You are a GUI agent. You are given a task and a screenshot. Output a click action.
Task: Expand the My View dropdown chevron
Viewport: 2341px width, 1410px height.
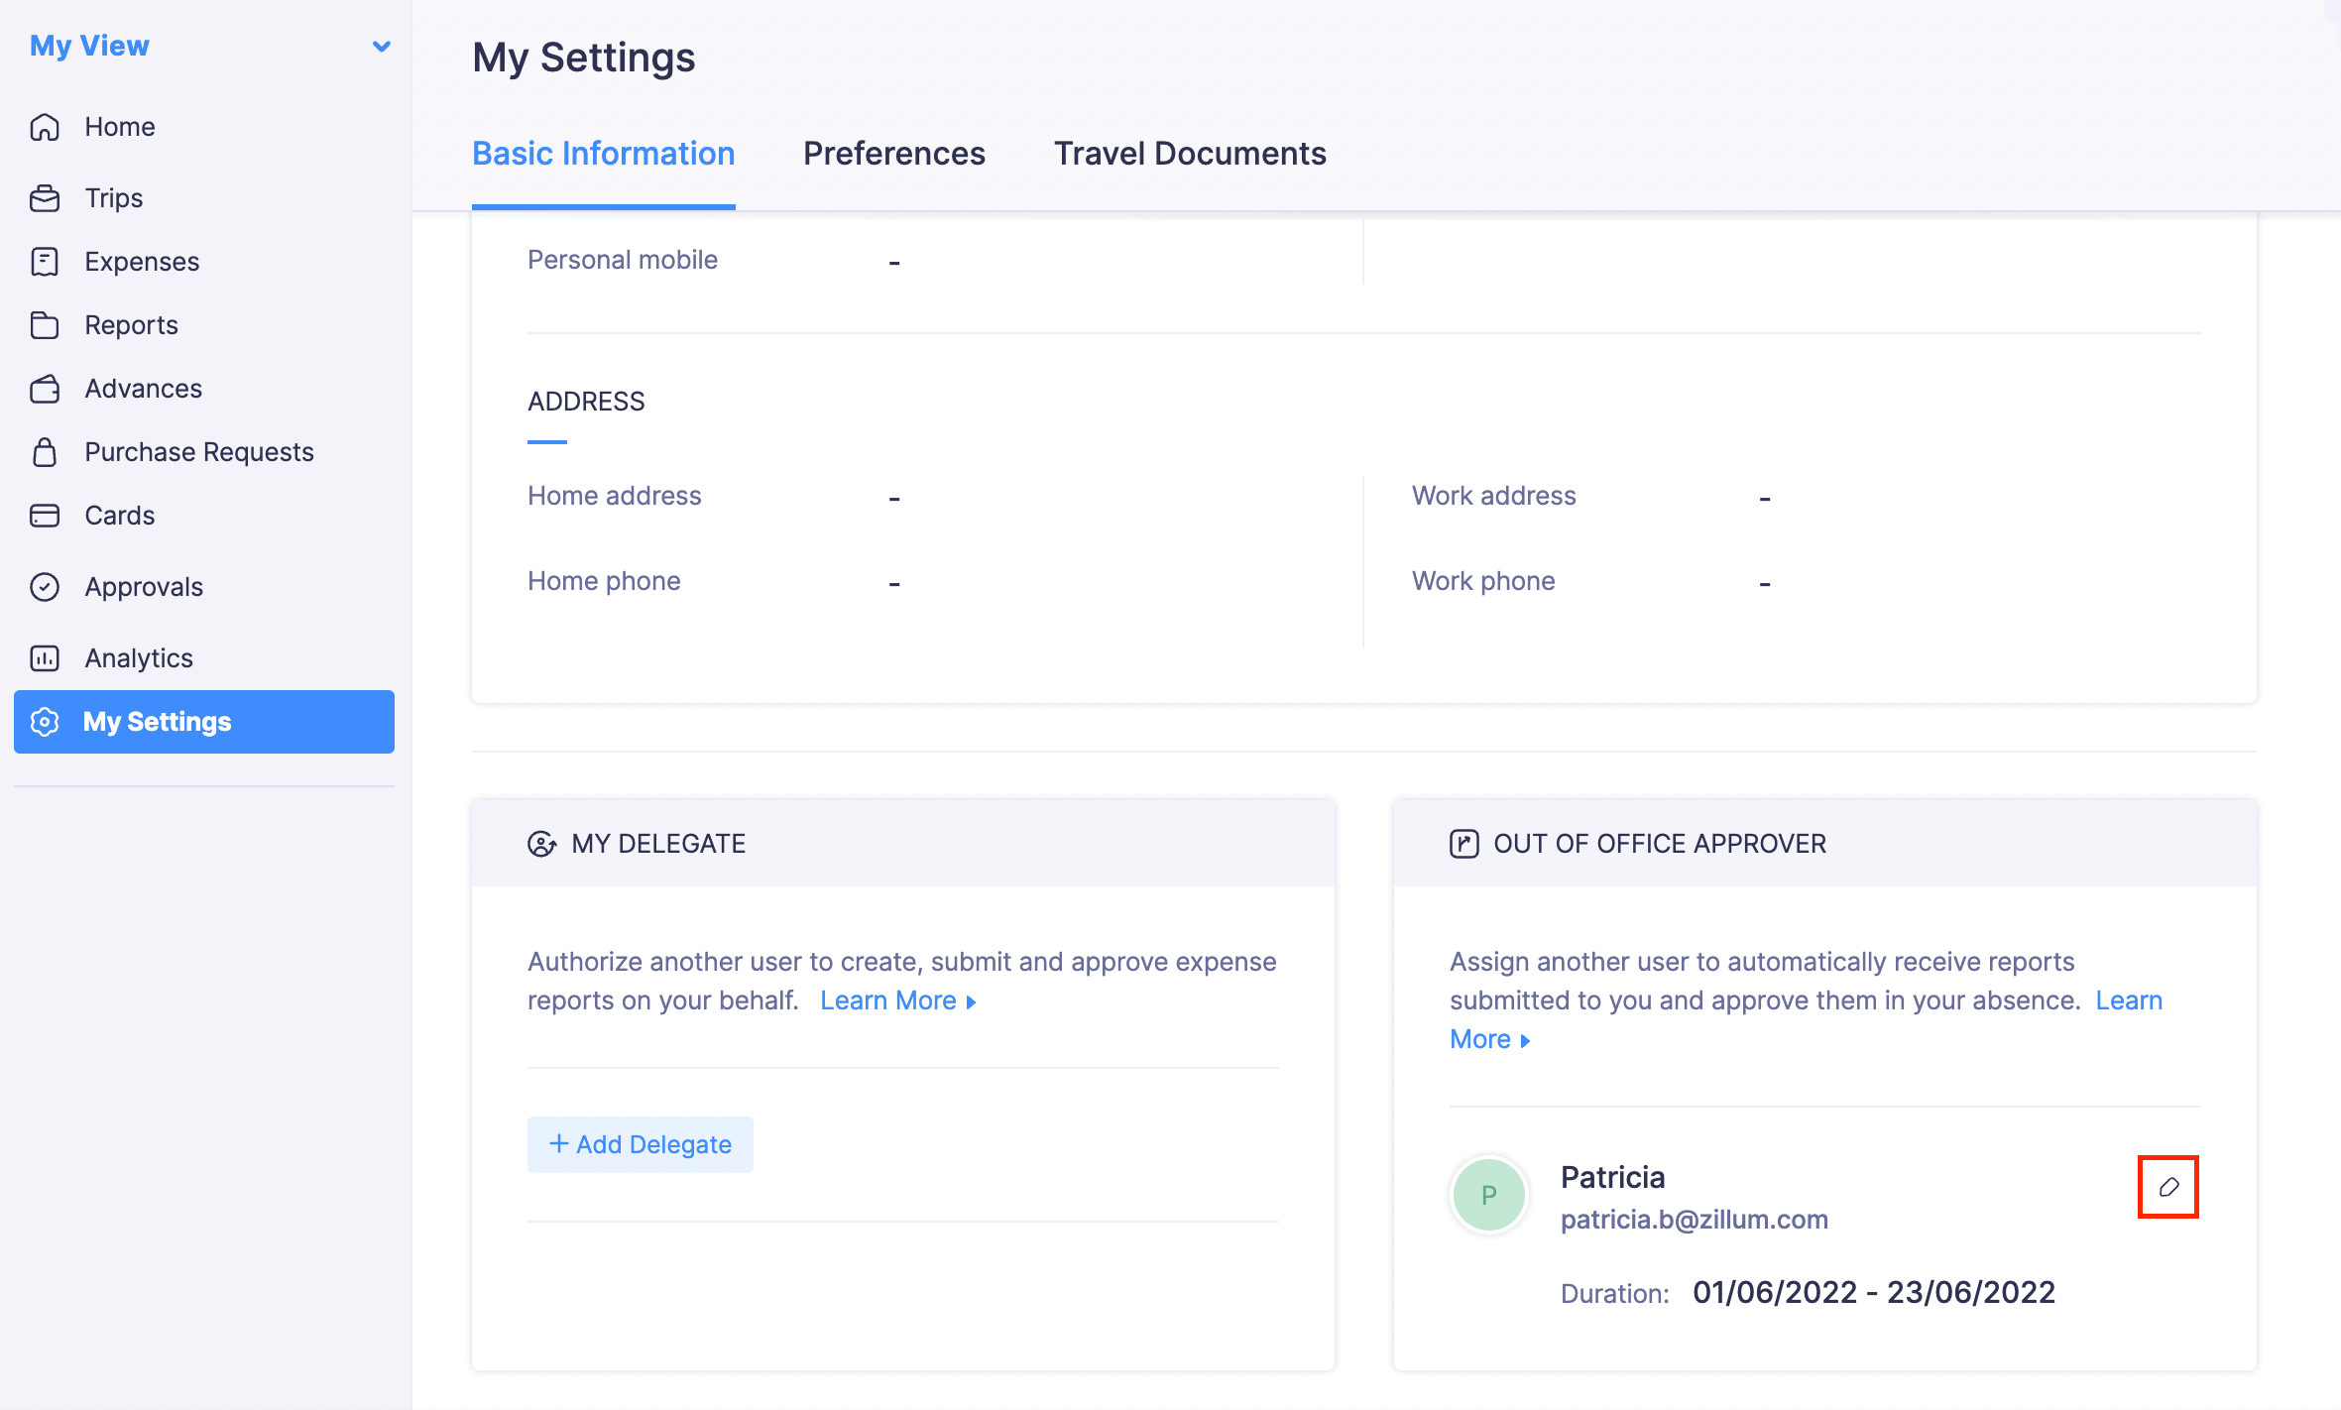[381, 47]
